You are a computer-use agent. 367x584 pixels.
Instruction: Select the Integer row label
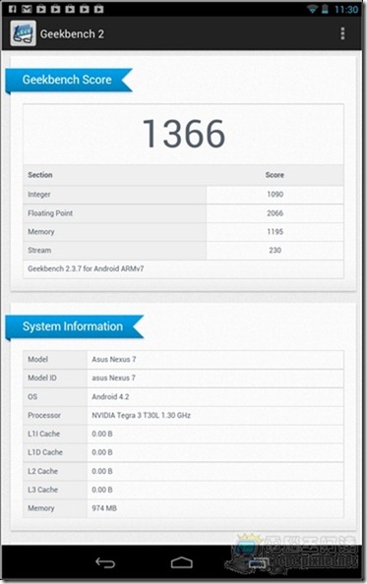[x=39, y=195]
